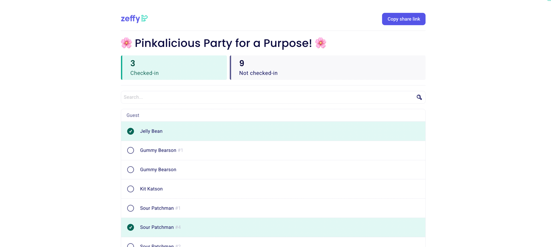The image size is (551, 247).
Task: Click the Pinkalicious Party event title
Action: pos(223,43)
